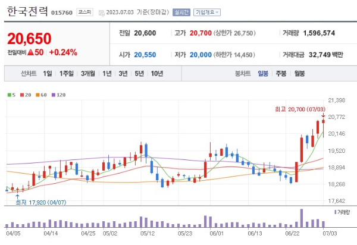Image resolution: width=357 pixels, height=245 pixels.
Task: Click the 전일 value 20,600
Action: [x=145, y=33]
